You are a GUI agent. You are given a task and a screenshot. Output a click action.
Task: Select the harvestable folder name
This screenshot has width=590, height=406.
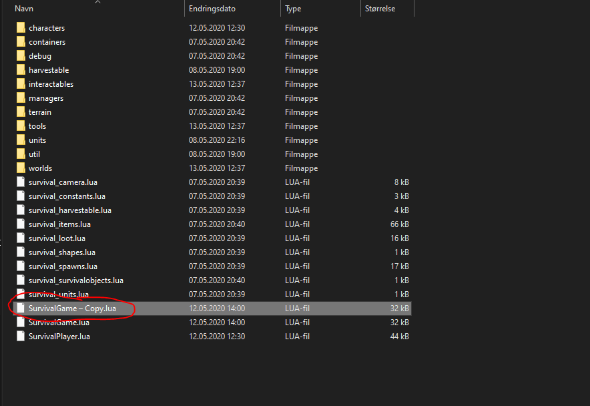pos(49,70)
